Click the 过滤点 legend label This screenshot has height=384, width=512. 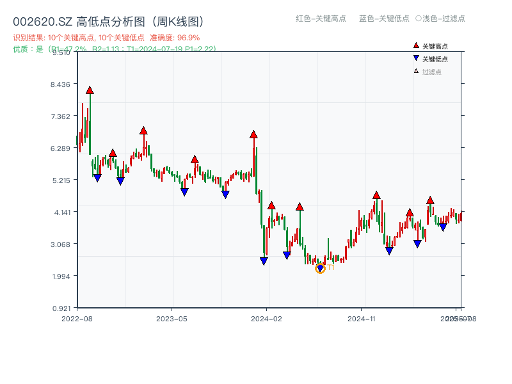point(431,72)
